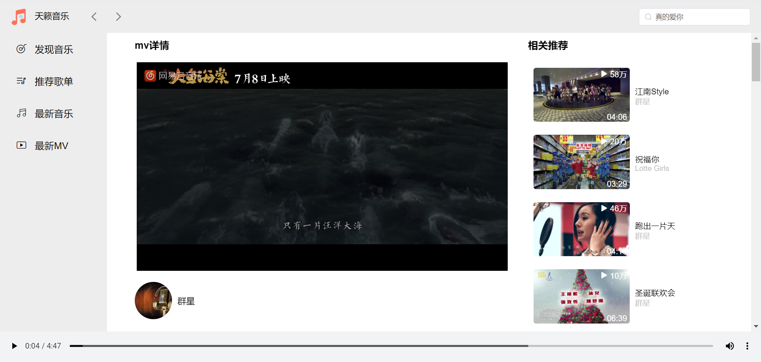The width and height of the screenshot is (761, 362).
Task: Click the 群星 artist avatar
Action: click(153, 301)
